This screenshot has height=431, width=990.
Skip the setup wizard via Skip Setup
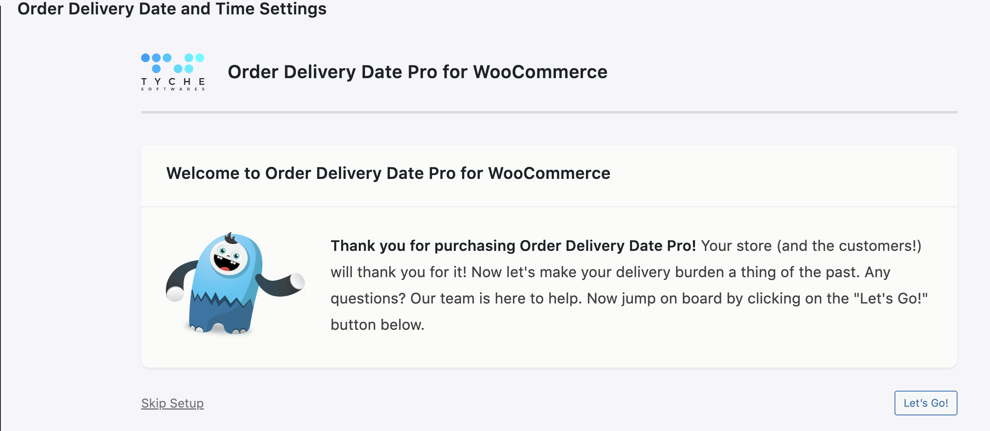172,403
